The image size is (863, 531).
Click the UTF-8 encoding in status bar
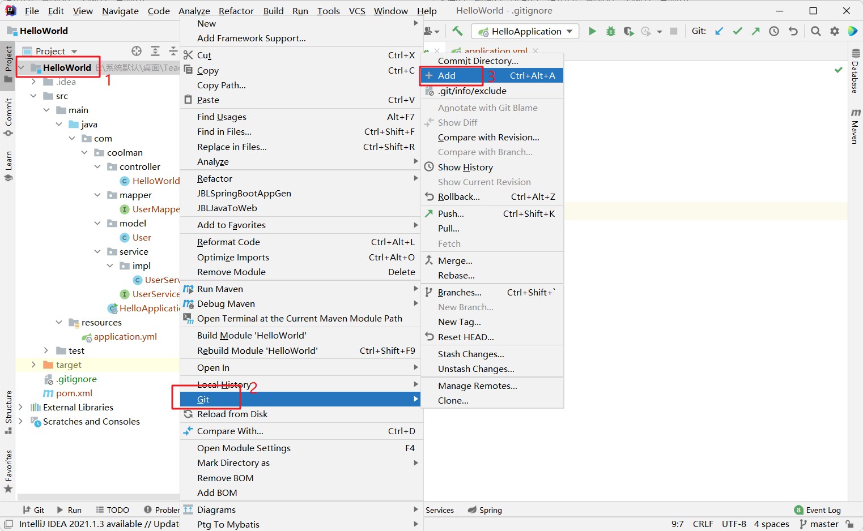734,524
